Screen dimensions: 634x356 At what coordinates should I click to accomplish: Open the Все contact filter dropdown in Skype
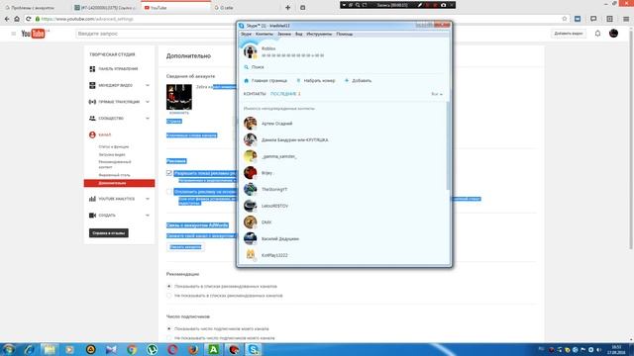(437, 94)
